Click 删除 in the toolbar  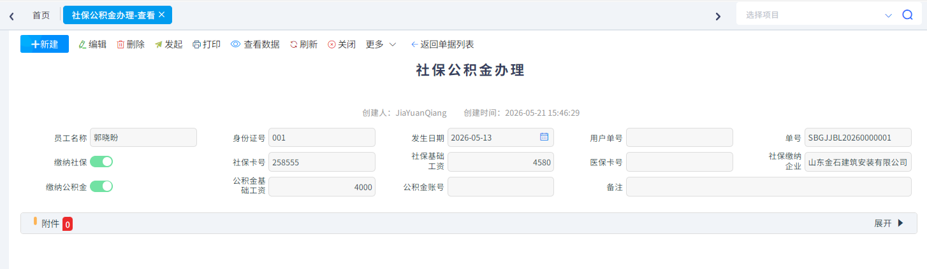(131, 45)
